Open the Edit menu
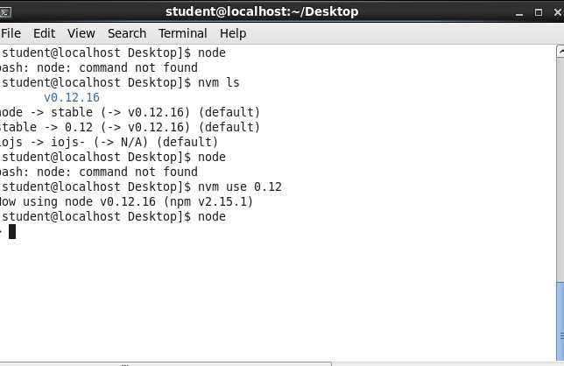The height and width of the screenshot is (366, 564). pyautogui.click(x=45, y=33)
